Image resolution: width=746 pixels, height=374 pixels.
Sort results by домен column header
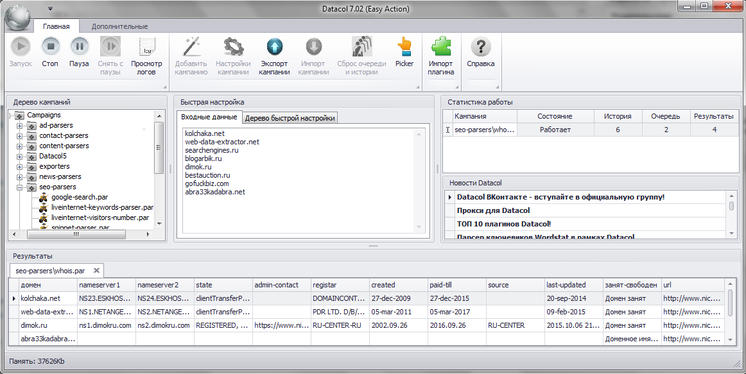coord(48,285)
